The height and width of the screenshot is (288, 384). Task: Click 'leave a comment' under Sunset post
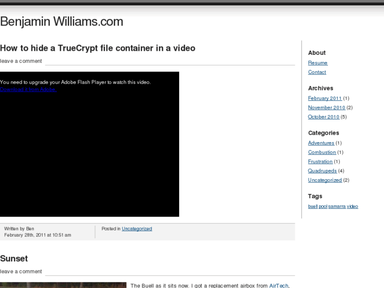point(21,272)
